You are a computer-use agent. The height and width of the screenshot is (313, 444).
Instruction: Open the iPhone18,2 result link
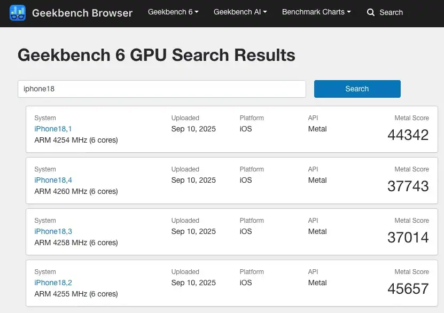click(x=53, y=283)
